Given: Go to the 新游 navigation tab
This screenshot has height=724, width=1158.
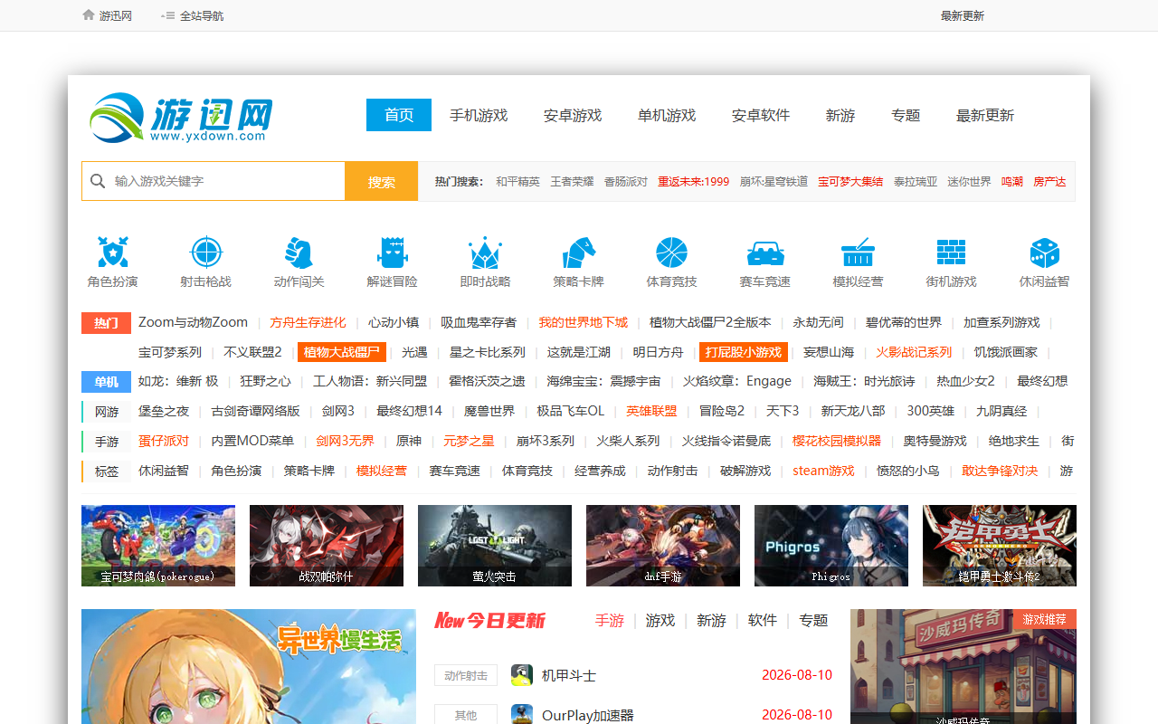Looking at the screenshot, I should point(840,115).
